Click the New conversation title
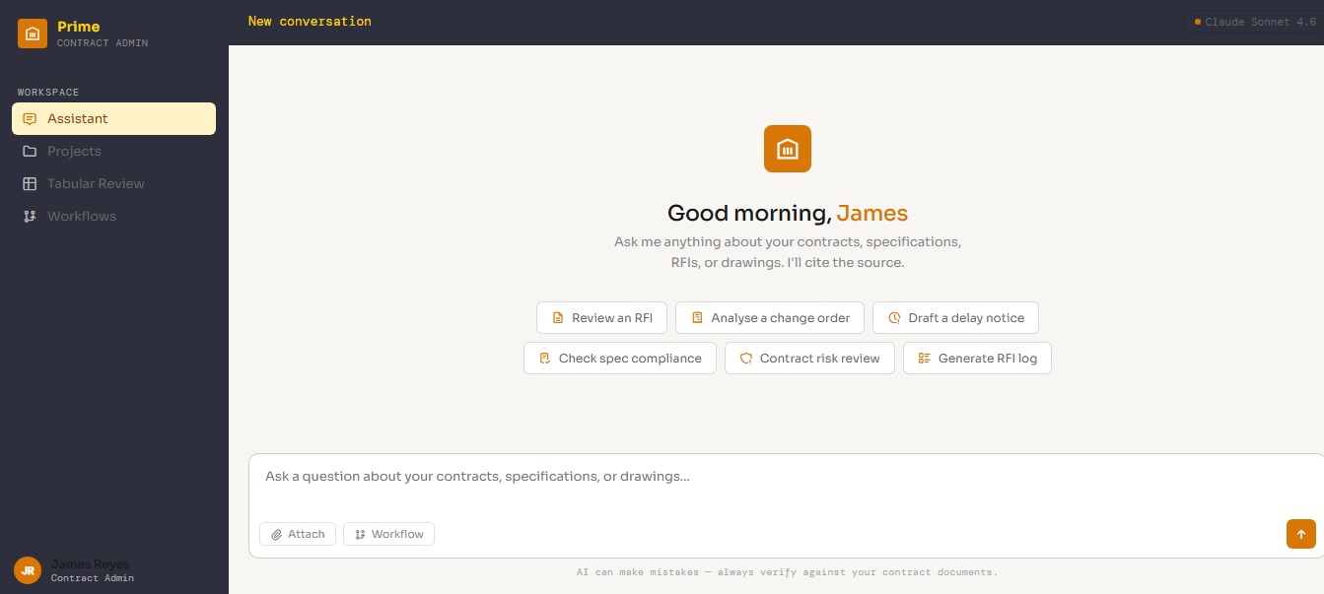The height and width of the screenshot is (594, 1324). (x=310, y=21)
